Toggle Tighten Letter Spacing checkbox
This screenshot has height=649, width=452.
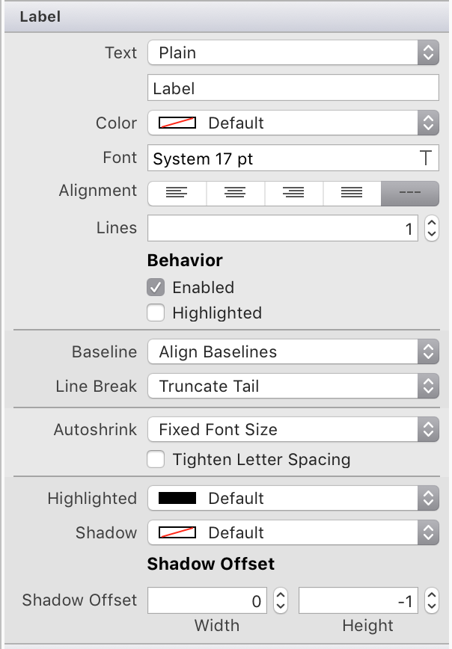coord(156,459)
